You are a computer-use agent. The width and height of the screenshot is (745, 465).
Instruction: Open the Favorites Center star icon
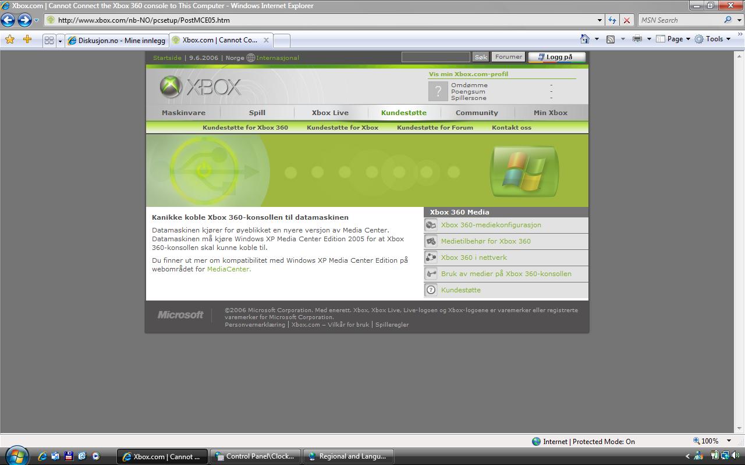[10, 40]
